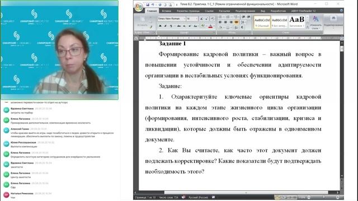Start a bulleted list
The height and width of the screenshot is (201, 358).
(220, 17)
